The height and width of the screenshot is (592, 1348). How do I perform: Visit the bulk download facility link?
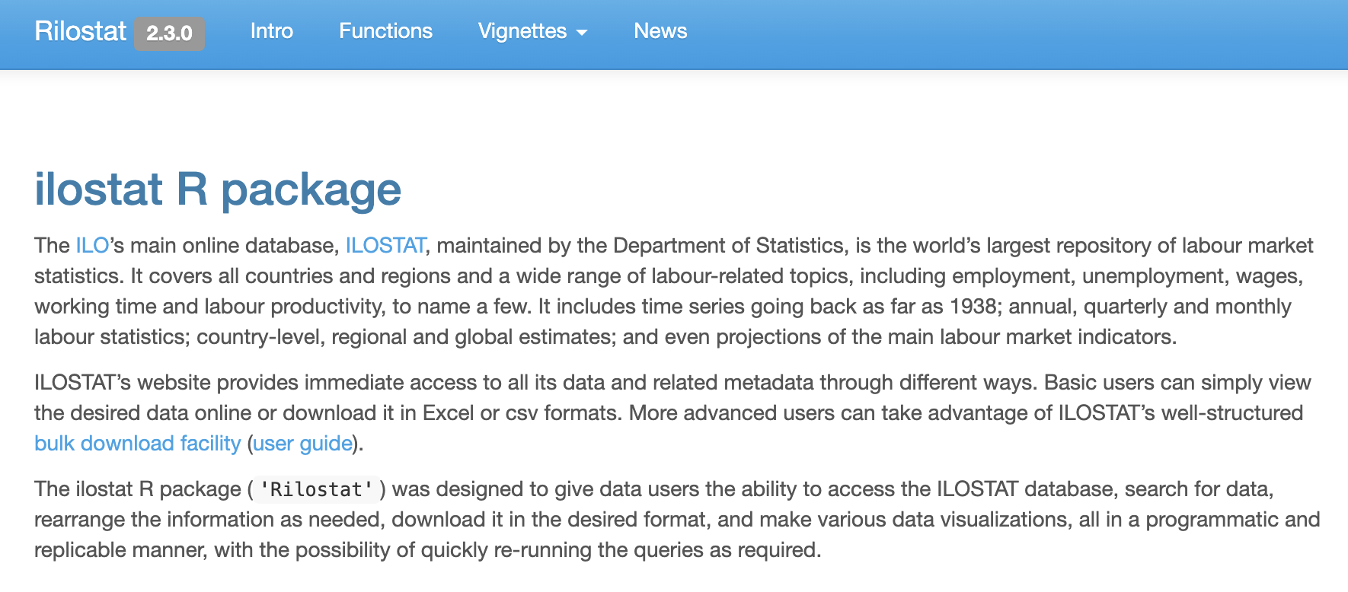[137, 444]
